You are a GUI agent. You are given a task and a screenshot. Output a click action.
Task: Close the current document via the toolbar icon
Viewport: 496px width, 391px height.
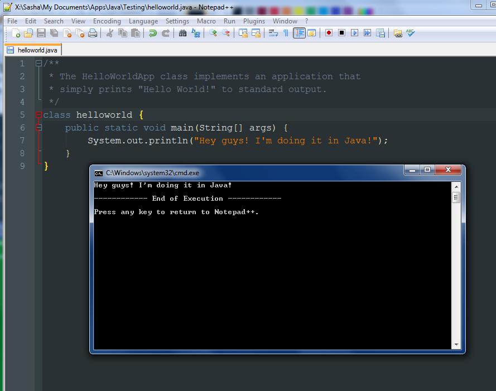pyautogui.click(x=67, y=33)
